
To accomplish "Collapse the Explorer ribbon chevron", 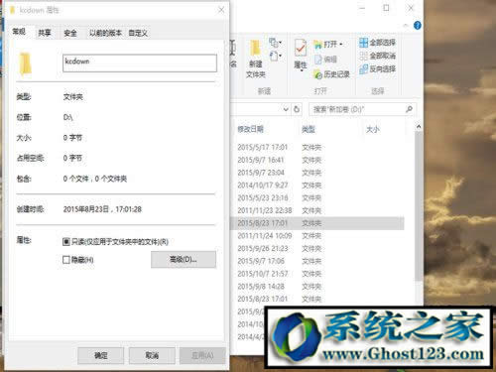I will (406, 26).
